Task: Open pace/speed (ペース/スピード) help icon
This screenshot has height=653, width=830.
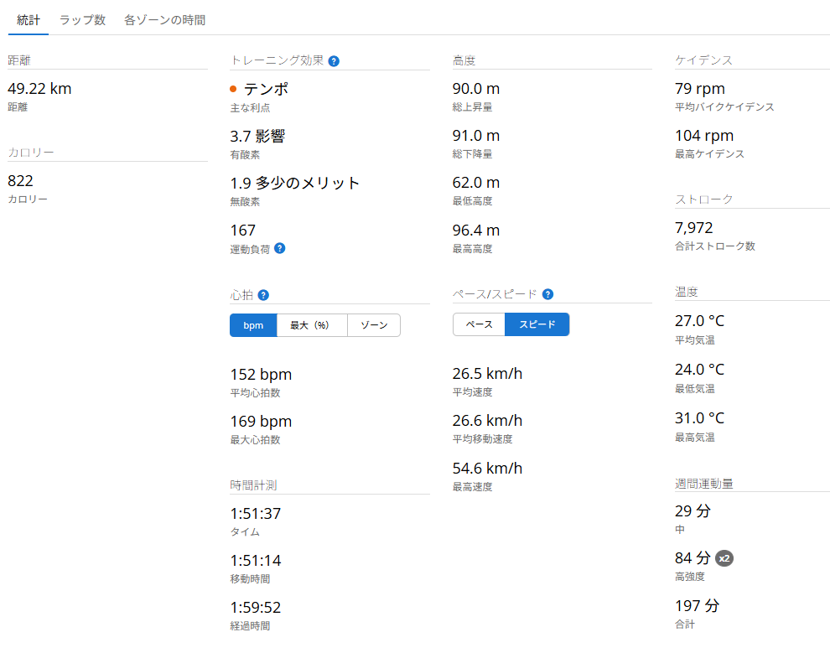Action: click(547, 294)
